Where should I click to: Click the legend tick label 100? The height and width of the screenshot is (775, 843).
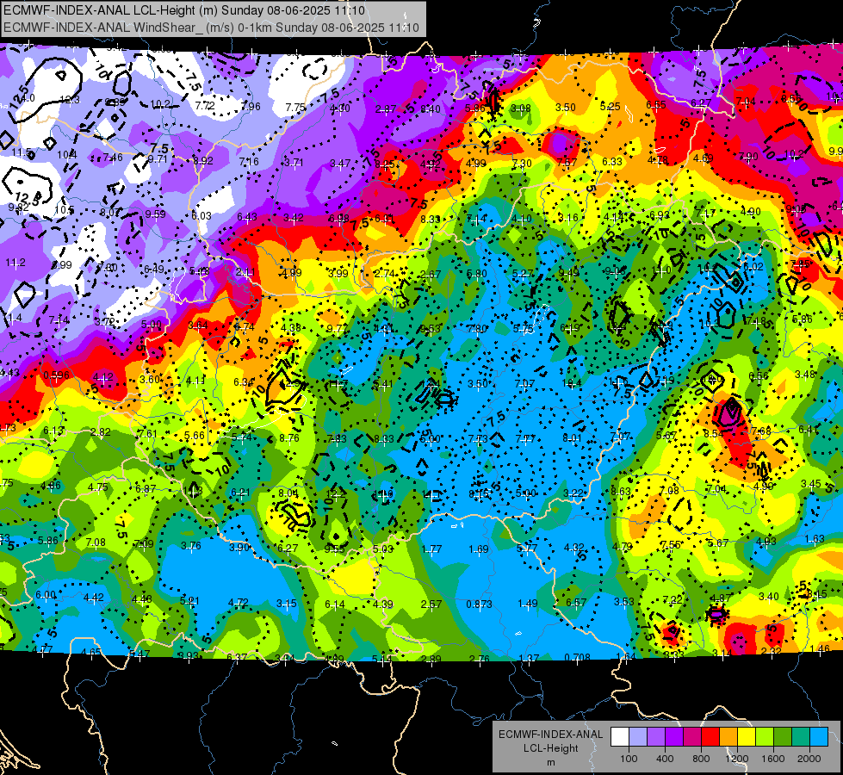(x=629, y=759)
